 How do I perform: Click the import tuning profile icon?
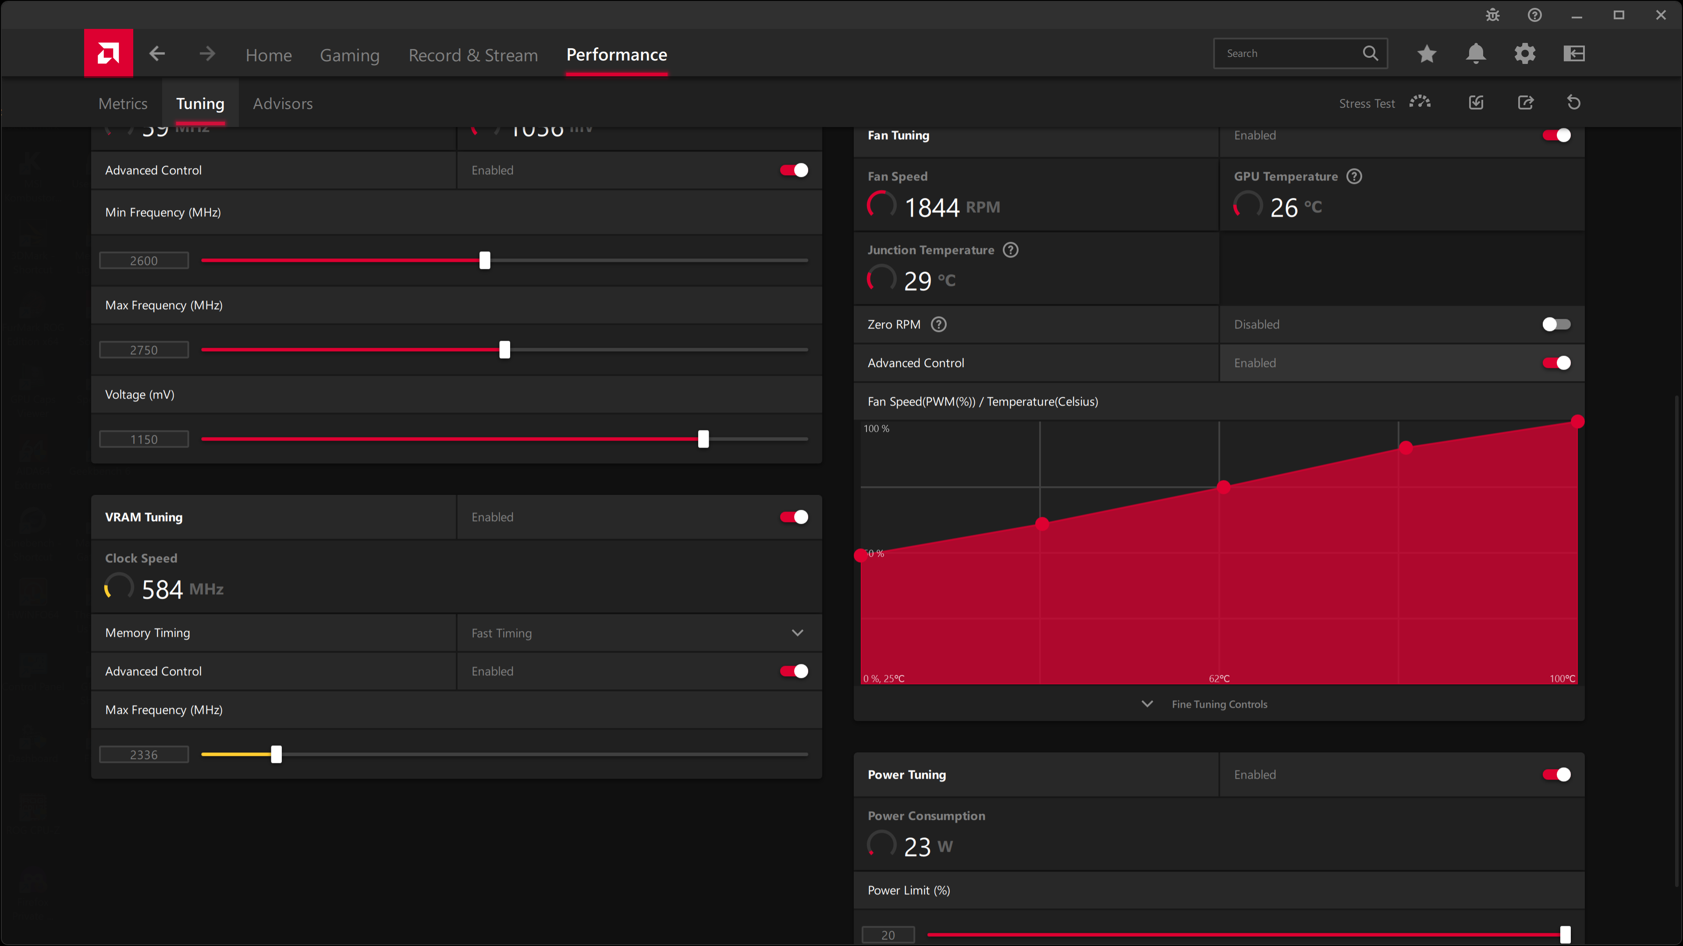(1477, 102)
